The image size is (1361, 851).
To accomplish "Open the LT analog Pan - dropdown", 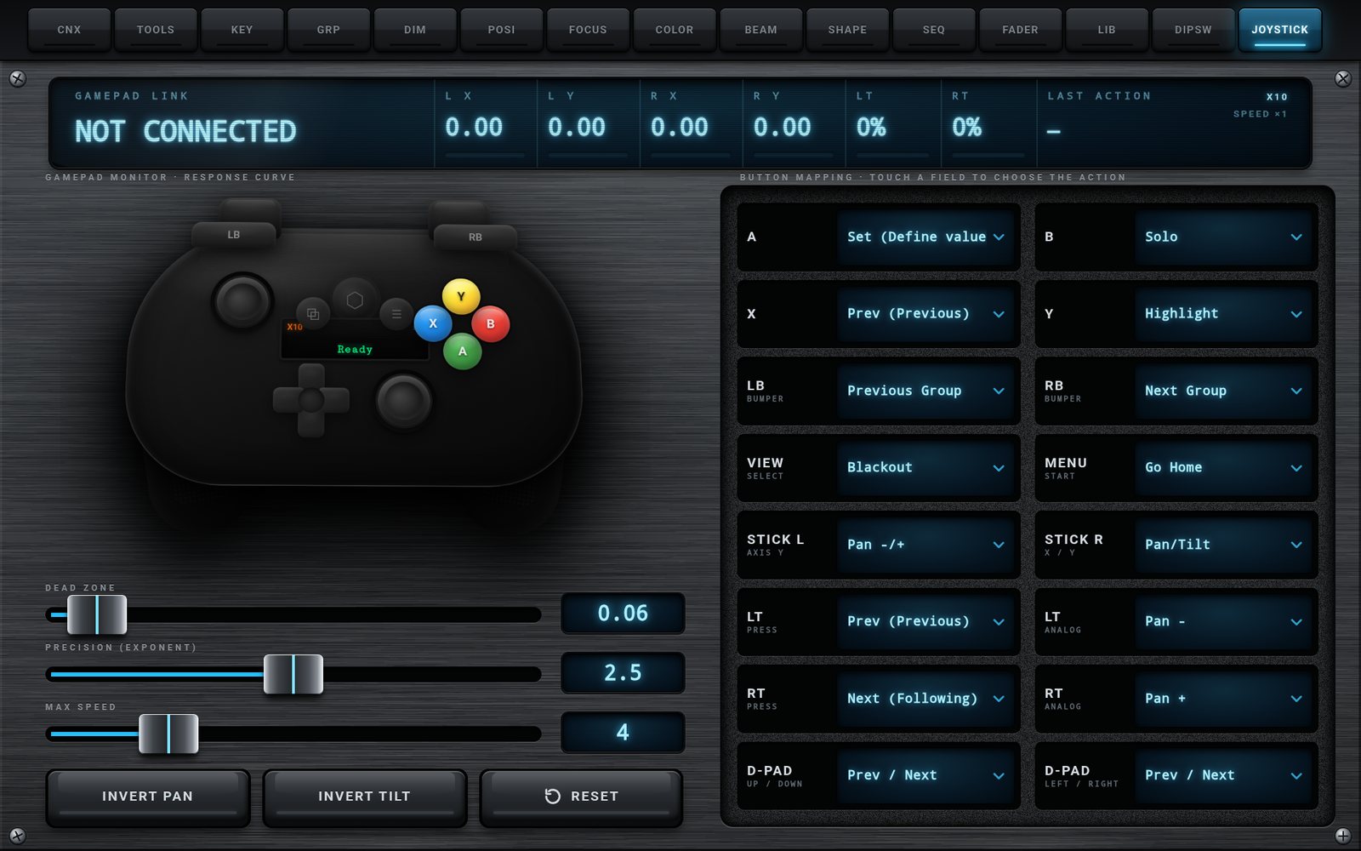I will pos(1225,621).
